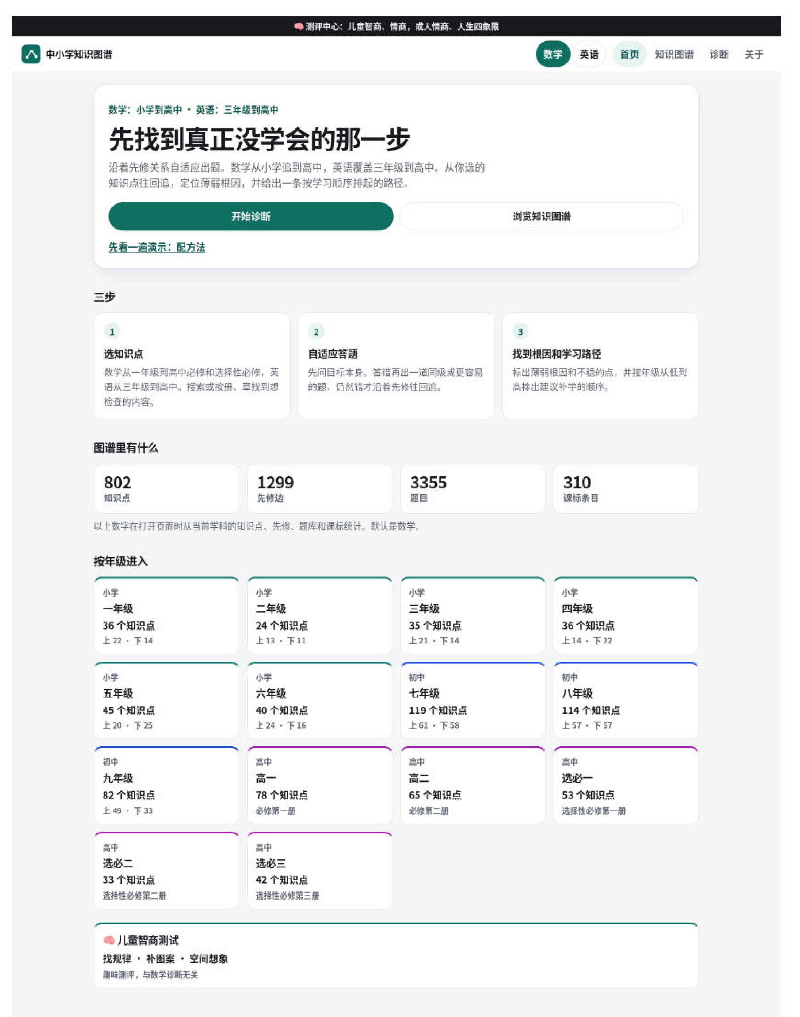Go to the 知识图谱 nav tab
Screen dimensions: 800x1017
point(674,54)
